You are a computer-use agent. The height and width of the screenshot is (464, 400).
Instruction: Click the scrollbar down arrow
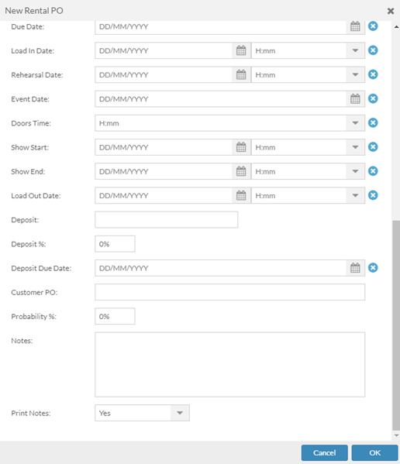coord(396,435)
